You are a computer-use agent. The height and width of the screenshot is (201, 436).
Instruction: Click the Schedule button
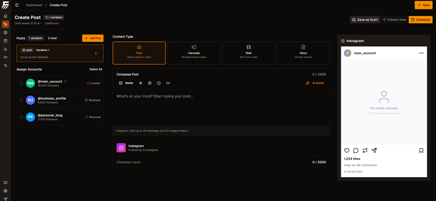tap(421, 20)
